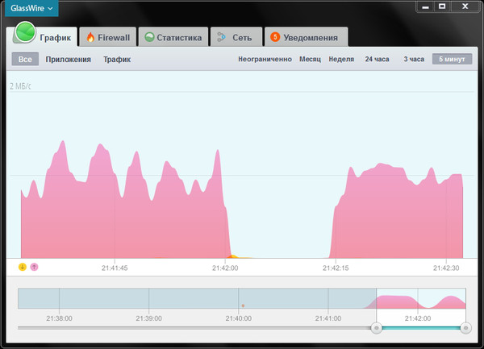Choose the 3 часа time range
Viewport: 484px width, 349px height.
[x=414, y=60]
